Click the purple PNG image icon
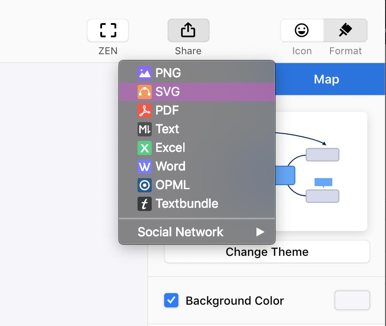The height and width of the screenshot is (326, 386). pyautogui.click(x=145, y=73)
